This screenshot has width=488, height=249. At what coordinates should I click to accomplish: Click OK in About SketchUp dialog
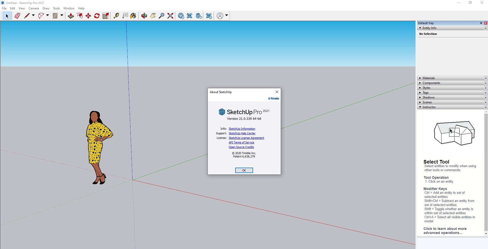(244, 170)
